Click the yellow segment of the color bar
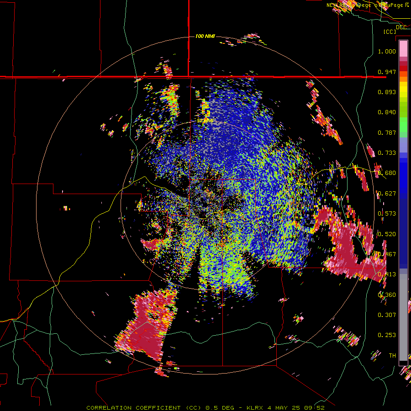This screenshot has height=411, width=411. coord(403,90)
